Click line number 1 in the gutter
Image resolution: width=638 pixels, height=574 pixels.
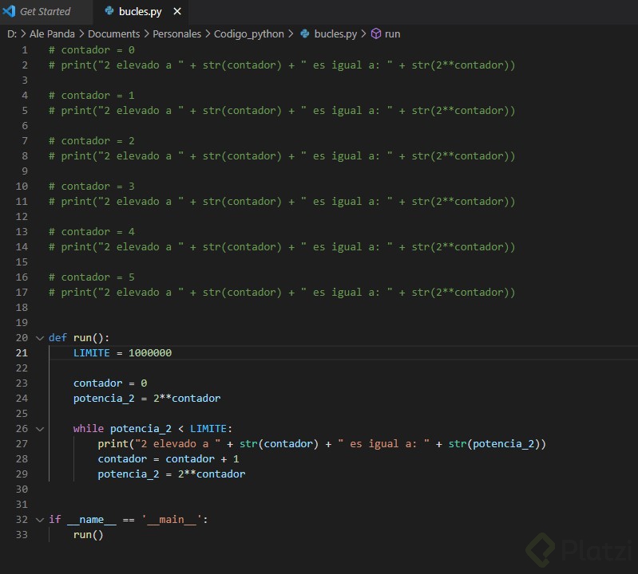coord(25,50)
